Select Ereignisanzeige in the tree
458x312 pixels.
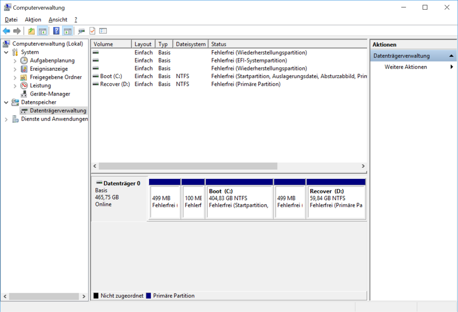49,69
